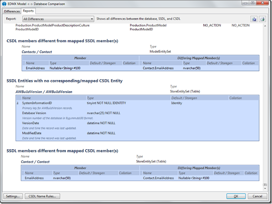Select the VersionDate member name
The width and height of the screenshot is (272, 204).
[31, 123]
